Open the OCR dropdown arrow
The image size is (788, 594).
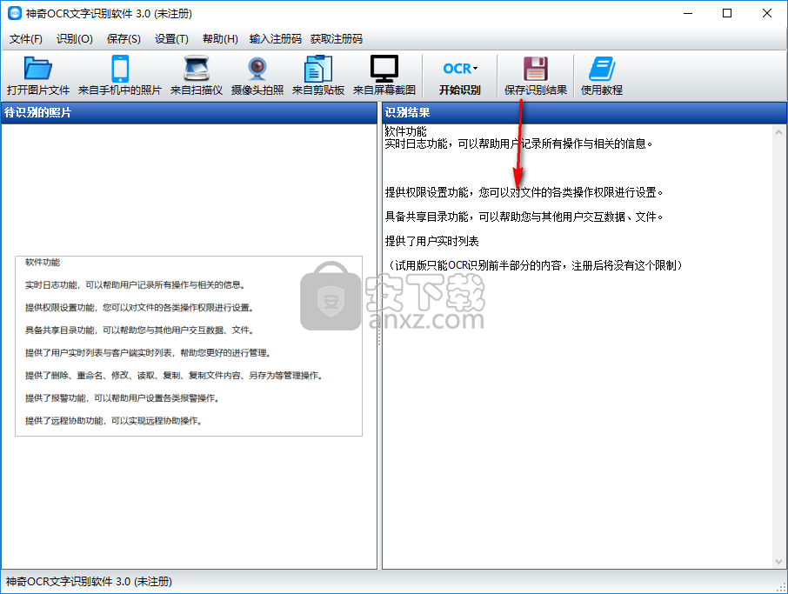click(x=476, y=69)
